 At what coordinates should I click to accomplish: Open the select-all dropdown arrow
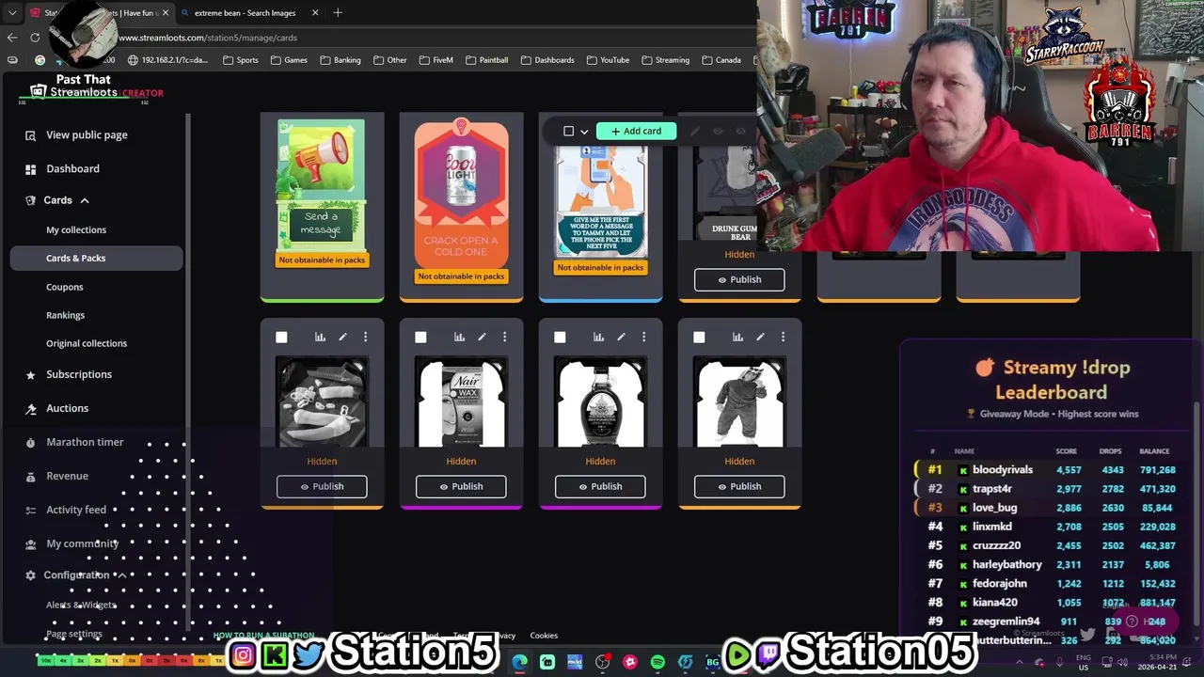[x=584, y=132]
